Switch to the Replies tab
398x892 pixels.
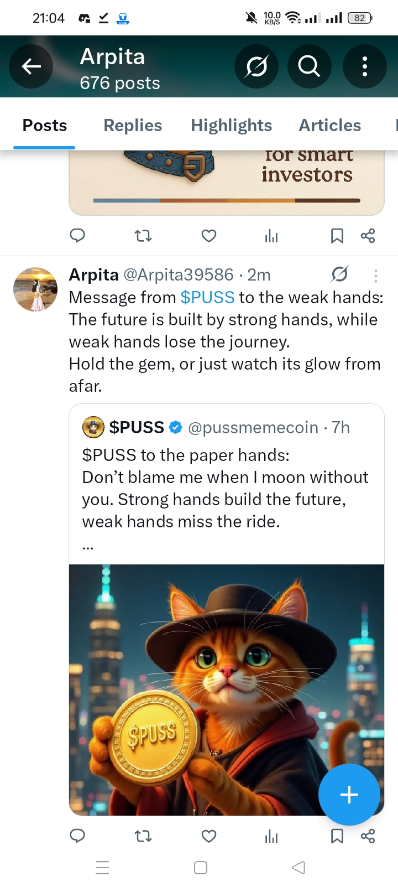pyautogui.click(x=133, y=126)
